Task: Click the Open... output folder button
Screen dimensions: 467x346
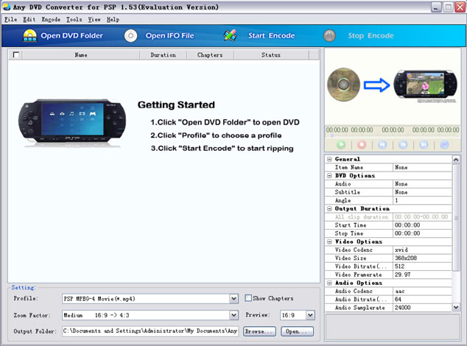Action: [x=297, y=331]
